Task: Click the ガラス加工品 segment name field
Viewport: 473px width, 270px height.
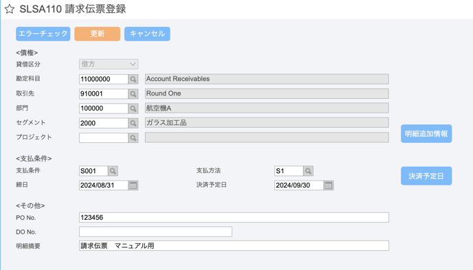Action: [267, 123]
